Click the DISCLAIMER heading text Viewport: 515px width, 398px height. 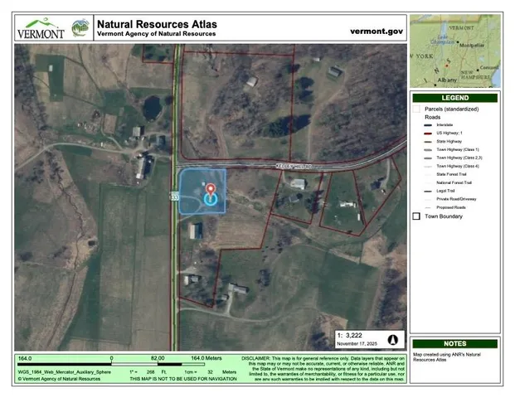256,358
